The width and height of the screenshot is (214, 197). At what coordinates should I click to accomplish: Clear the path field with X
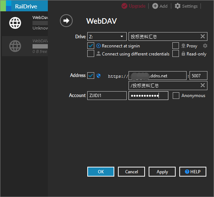(203, 85)
